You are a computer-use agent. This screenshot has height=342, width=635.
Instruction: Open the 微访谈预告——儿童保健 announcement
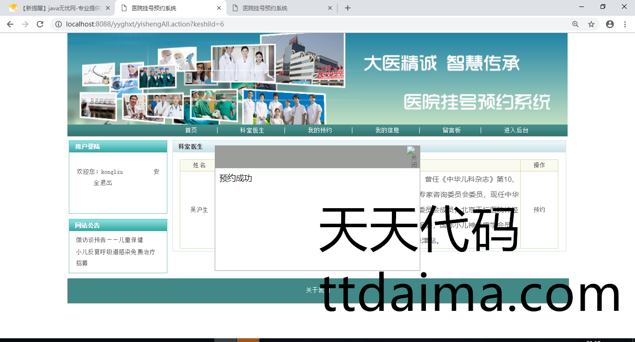point(110,240)
